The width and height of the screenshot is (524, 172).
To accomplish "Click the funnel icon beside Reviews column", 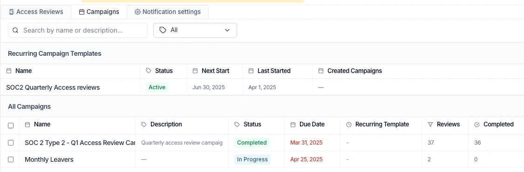I will pos(430,125).
